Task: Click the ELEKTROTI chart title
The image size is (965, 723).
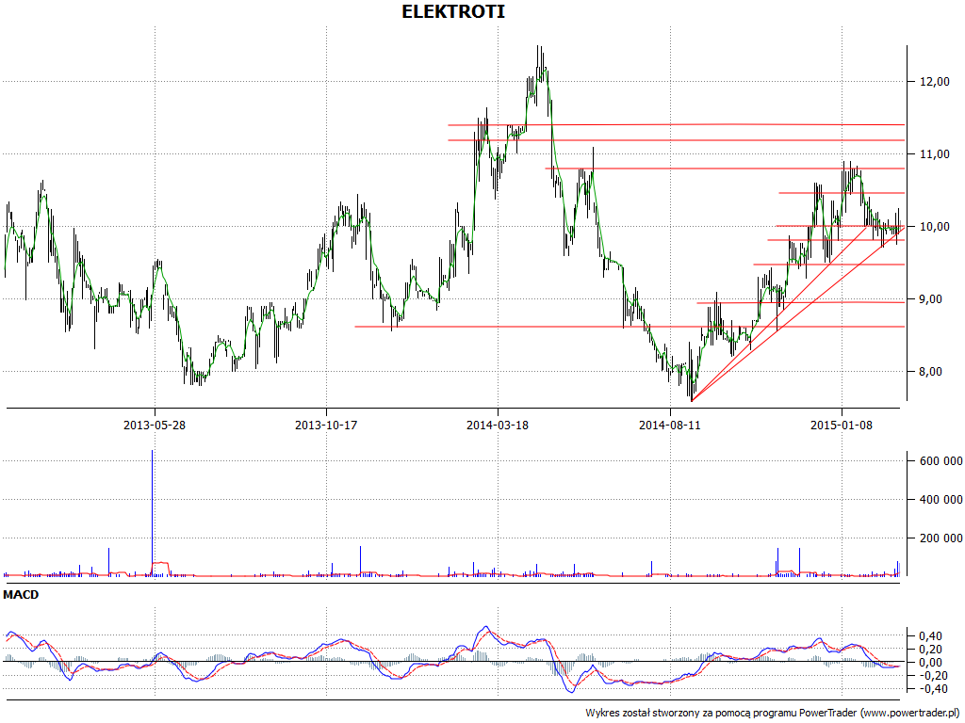Action: pyautogui.click(x=453, y=11)
